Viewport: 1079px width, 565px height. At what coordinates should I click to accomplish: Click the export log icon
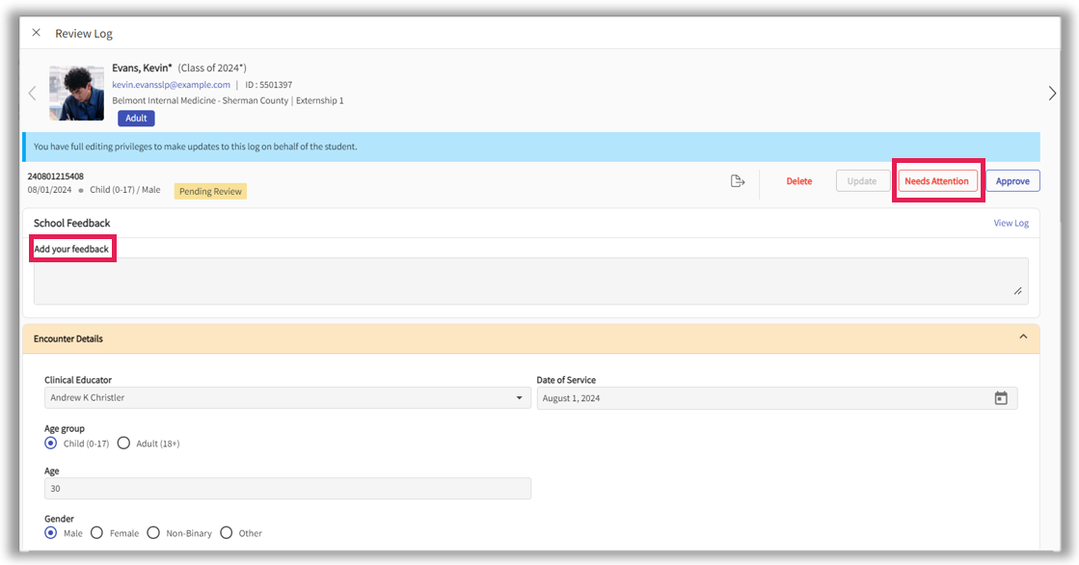[x=738, y=181]
